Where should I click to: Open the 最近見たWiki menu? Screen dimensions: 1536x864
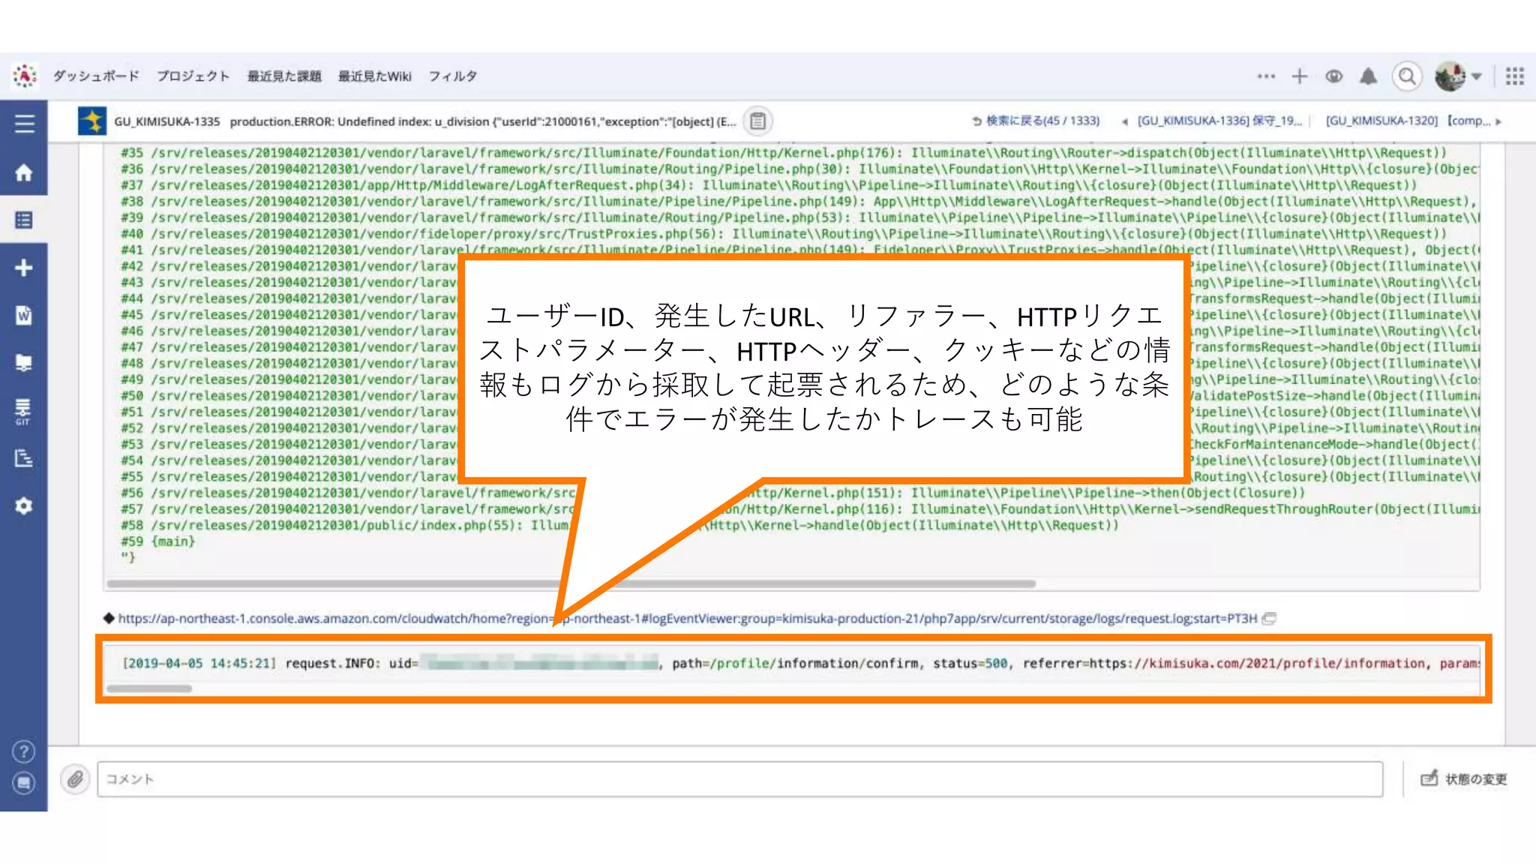pyautogui.click(x=375, y=76)
